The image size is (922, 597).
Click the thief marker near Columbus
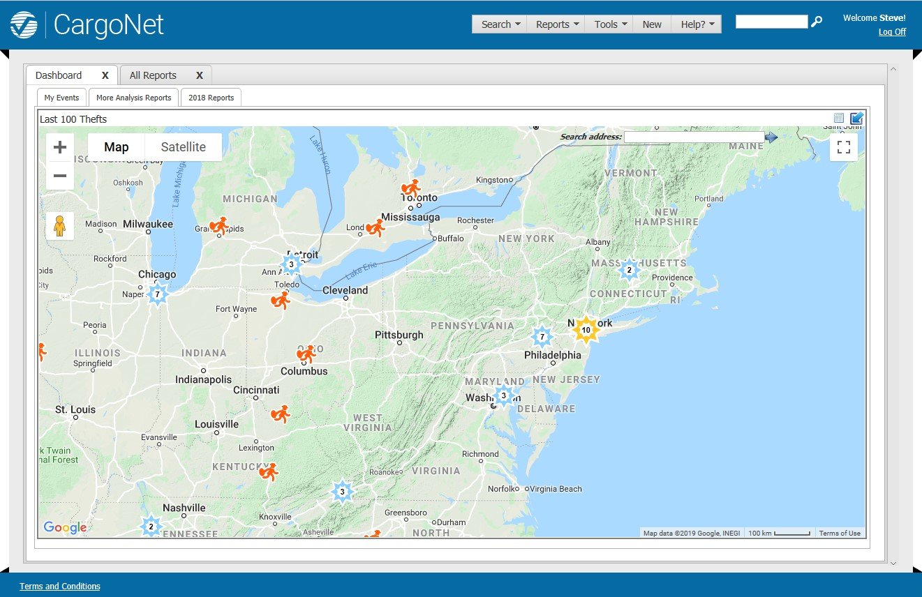[306, 354]
